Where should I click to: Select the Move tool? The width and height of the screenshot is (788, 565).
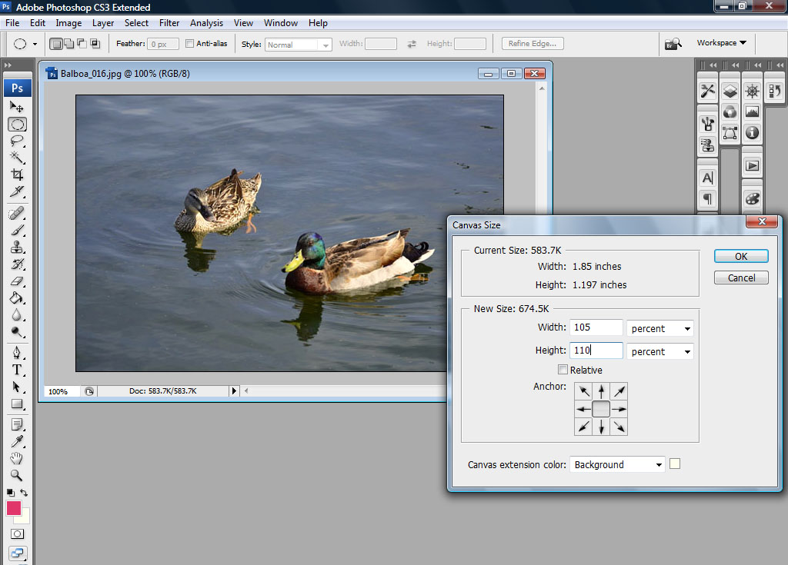(x=17, y=107)
